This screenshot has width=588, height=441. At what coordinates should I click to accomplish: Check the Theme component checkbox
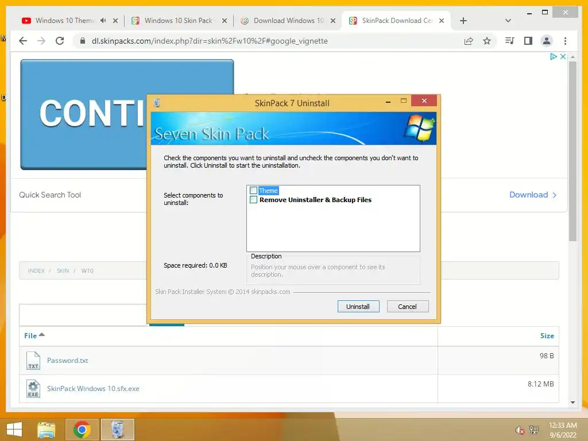(253, 191)
